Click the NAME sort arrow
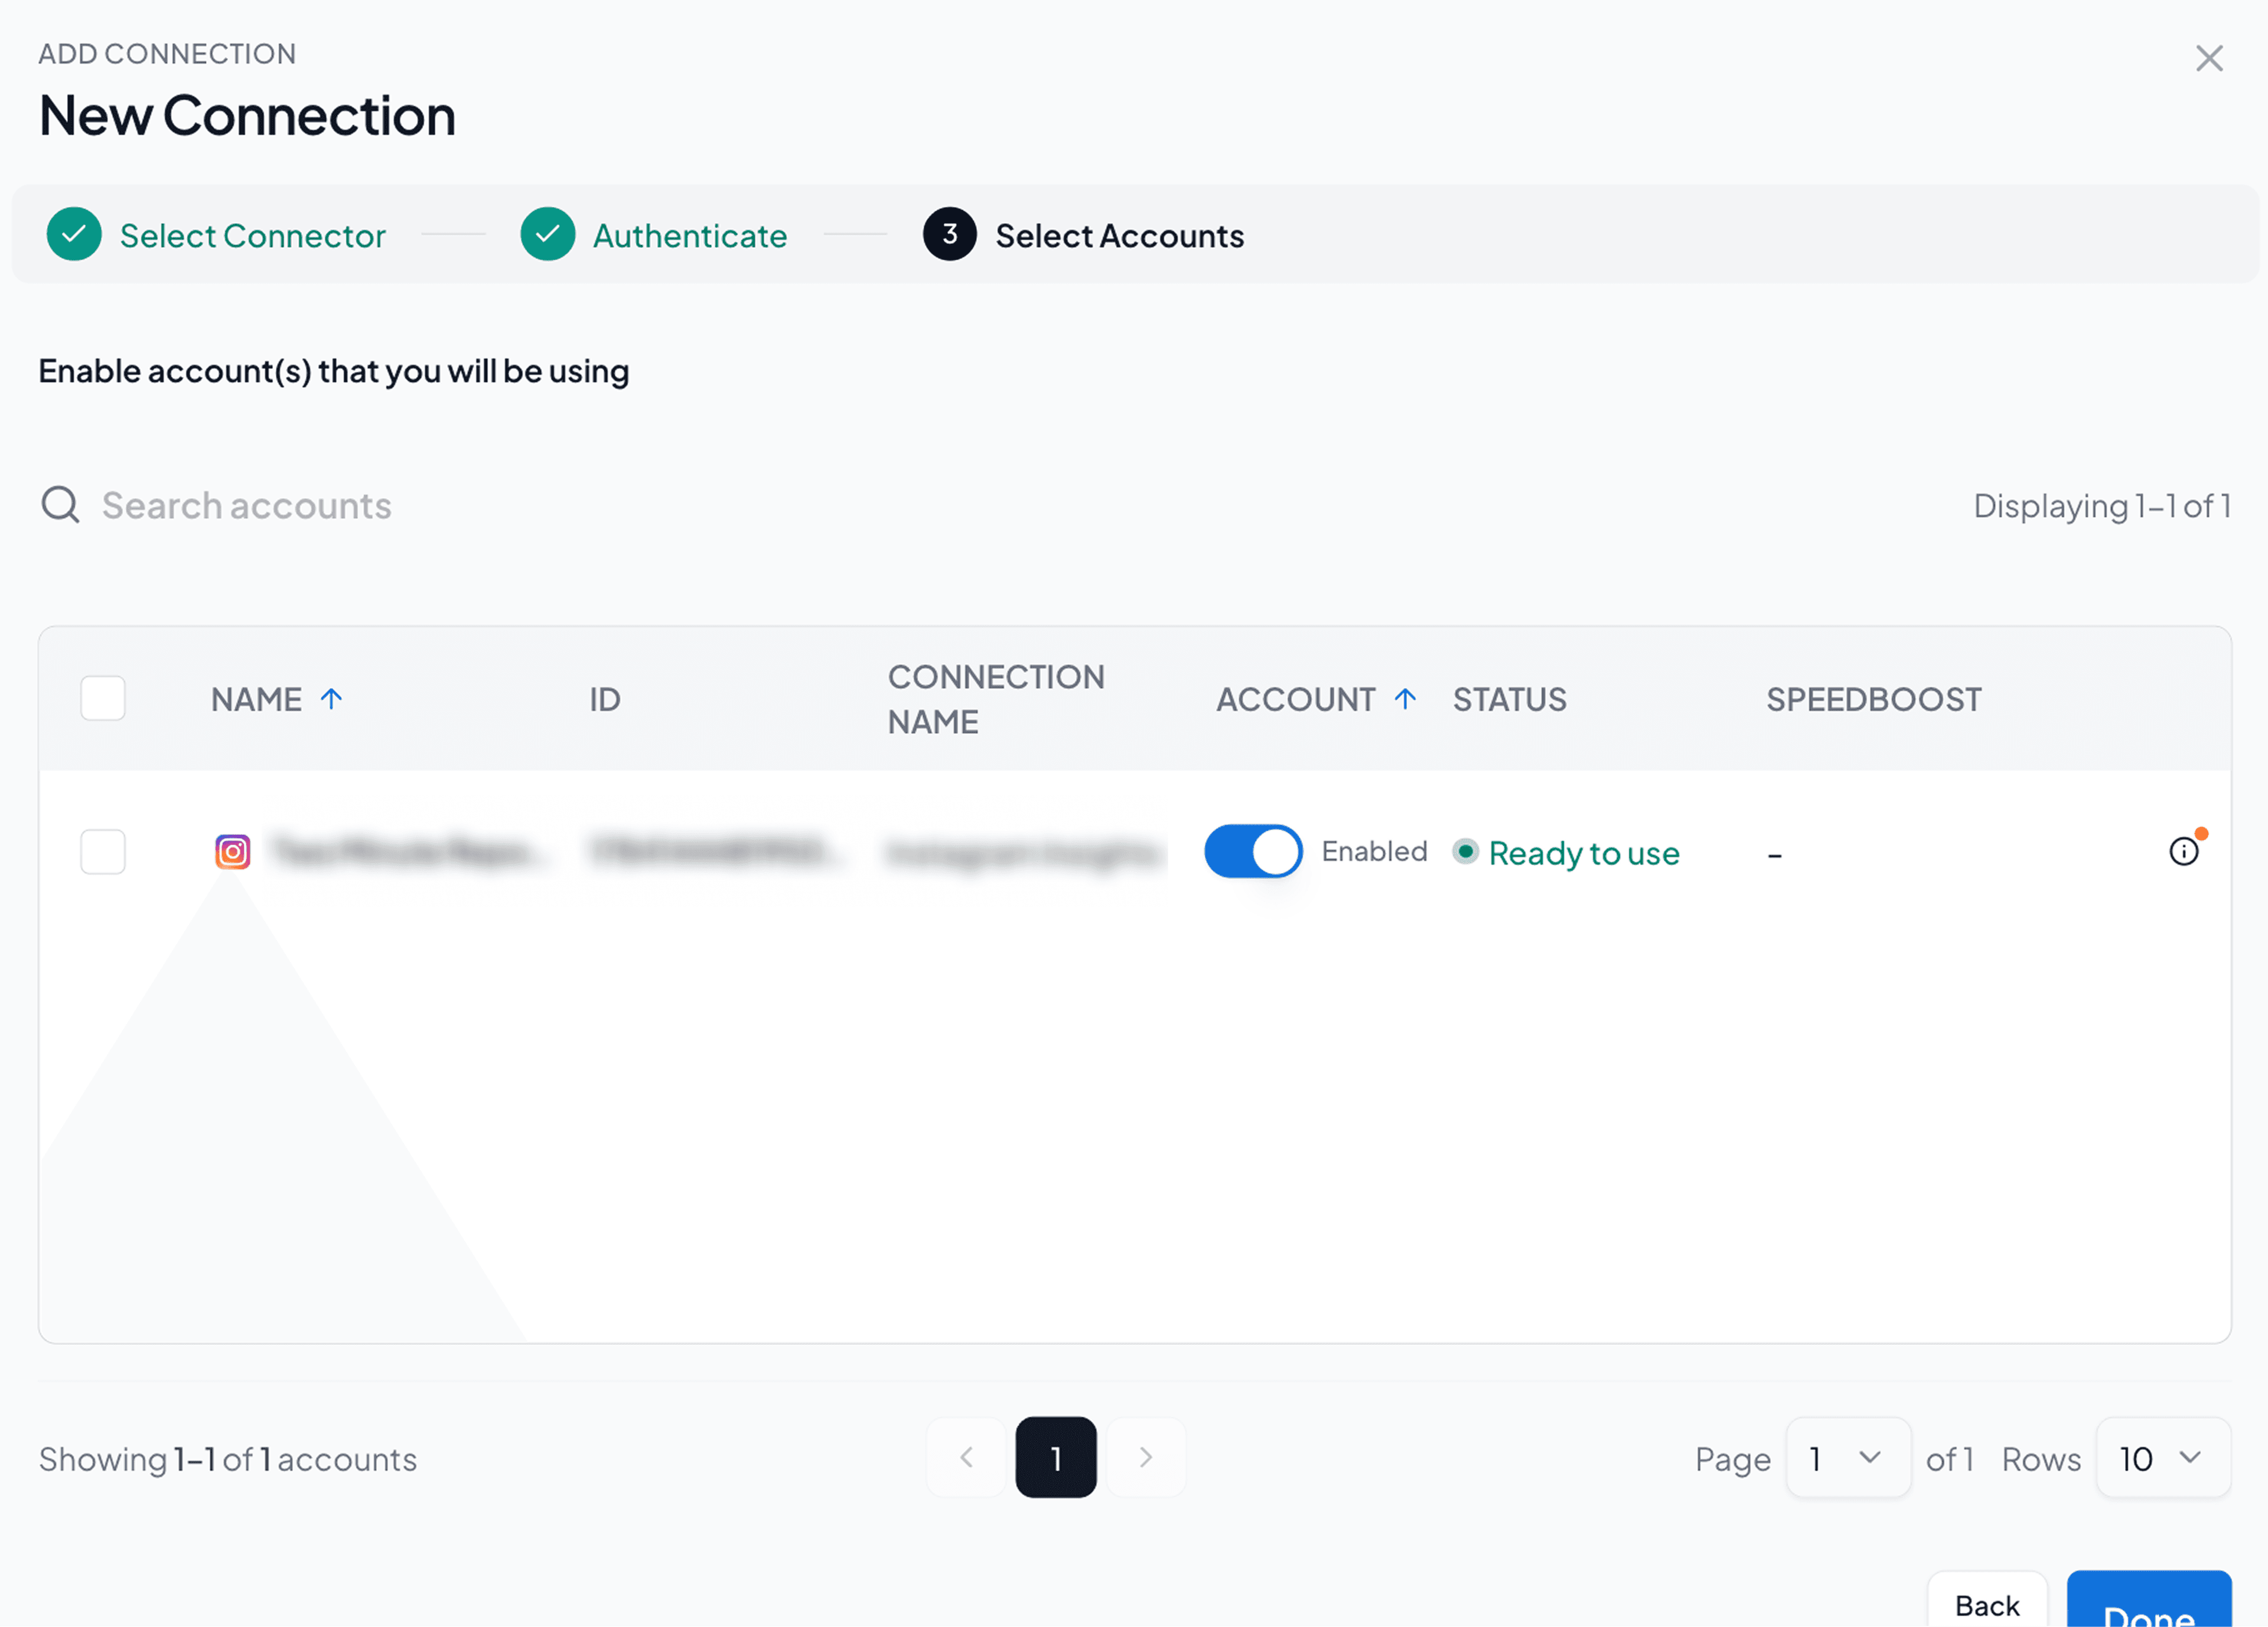Screen dimensions: 2268x1627 pos(331,698)
